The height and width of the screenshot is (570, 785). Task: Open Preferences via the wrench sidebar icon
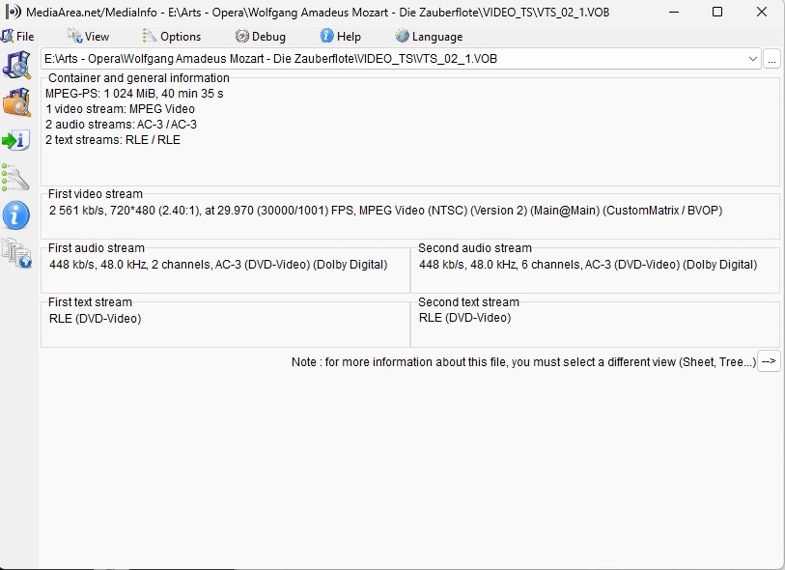(x=15, y=178)
